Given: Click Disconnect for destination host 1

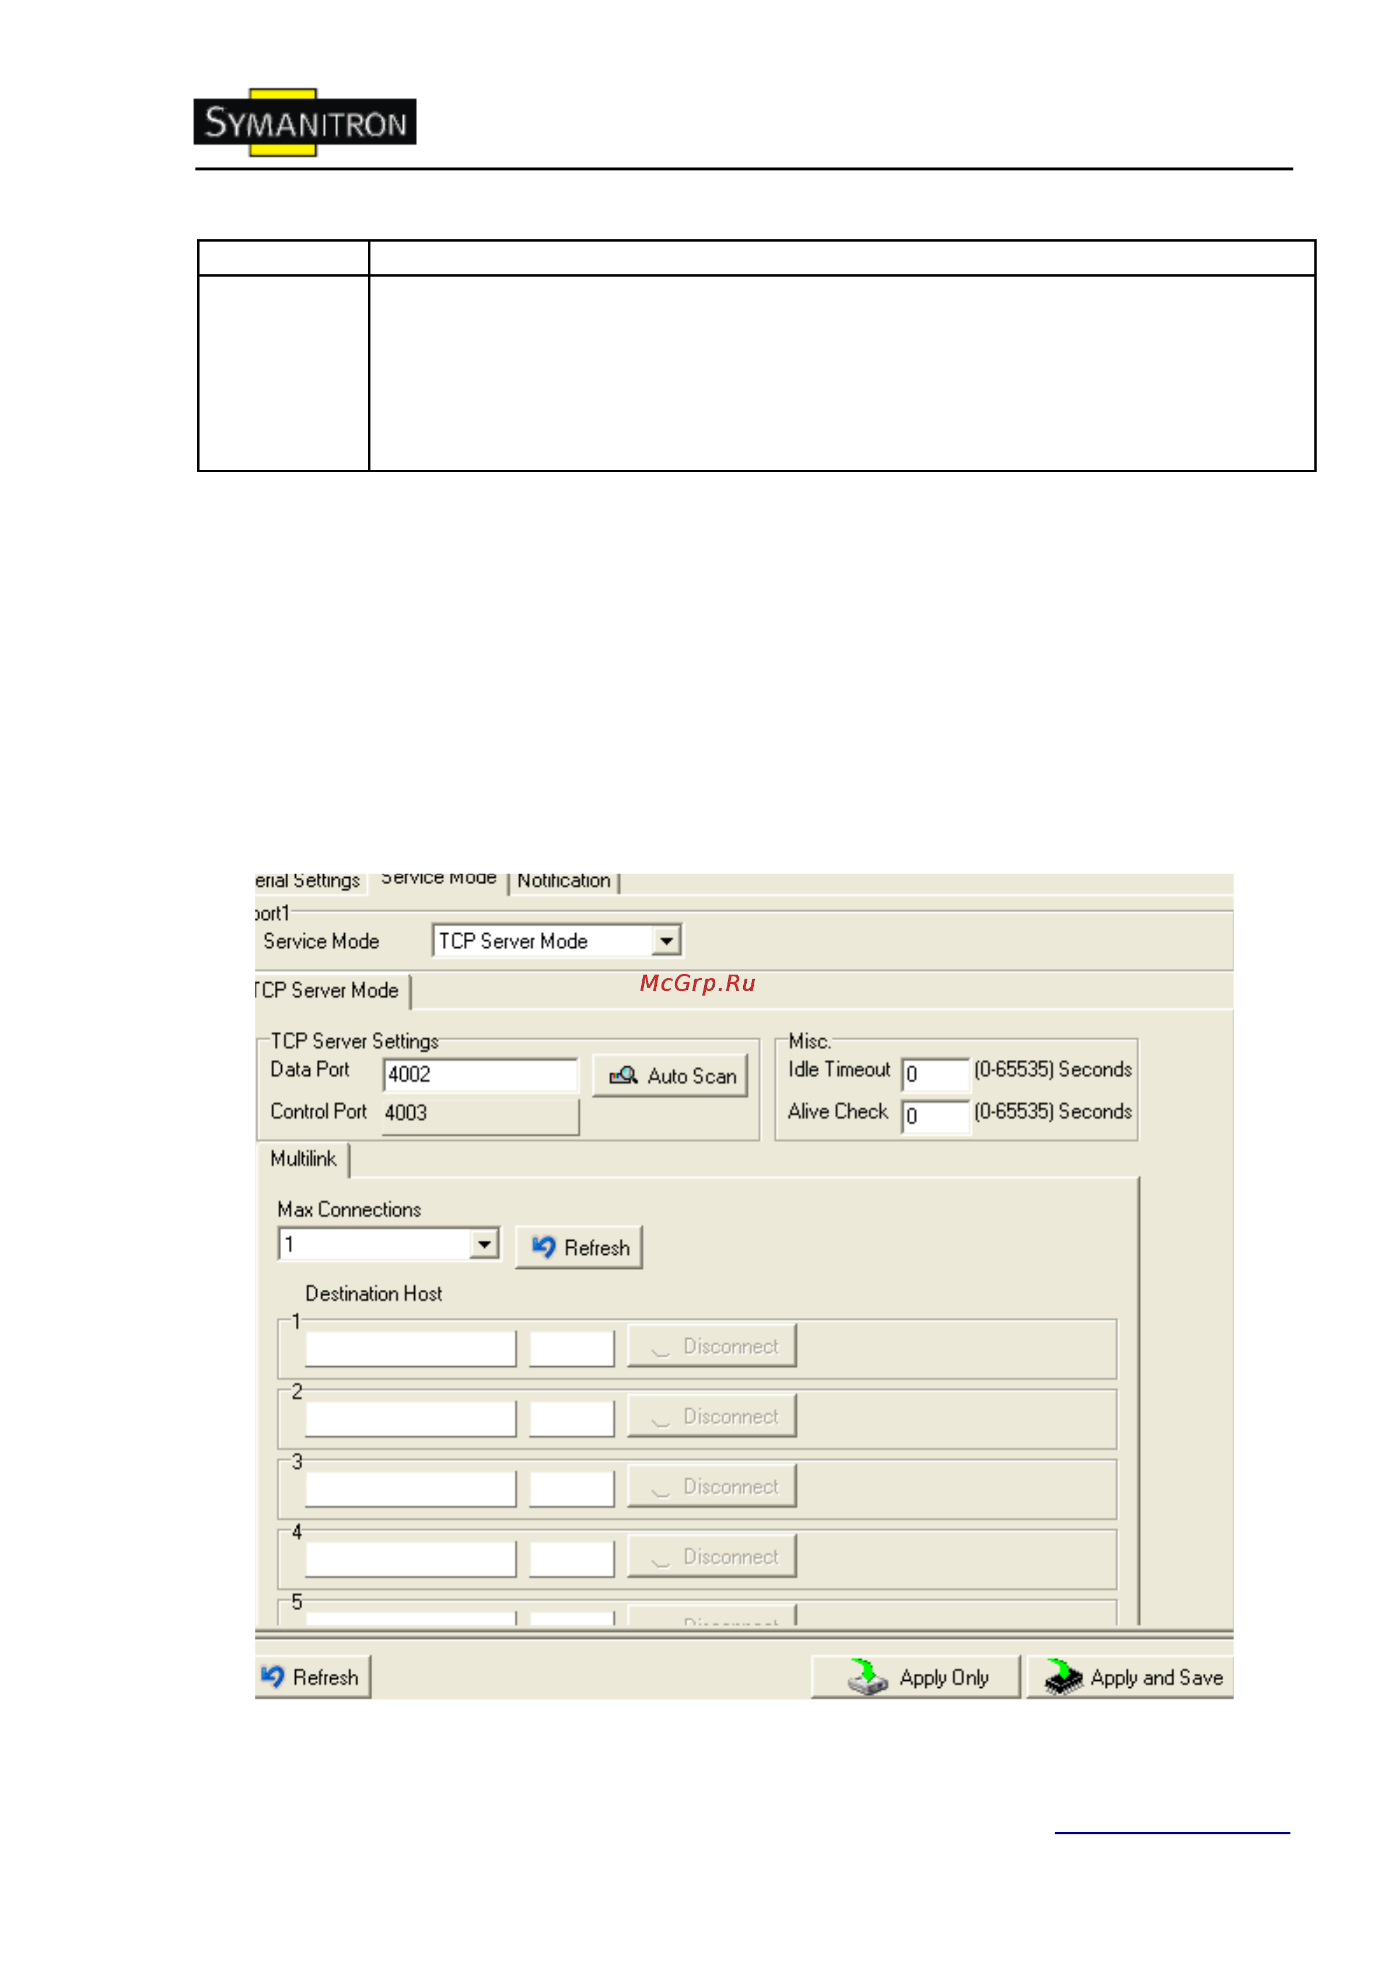Looking at the screenshot, I should (x=712, y=1345).
